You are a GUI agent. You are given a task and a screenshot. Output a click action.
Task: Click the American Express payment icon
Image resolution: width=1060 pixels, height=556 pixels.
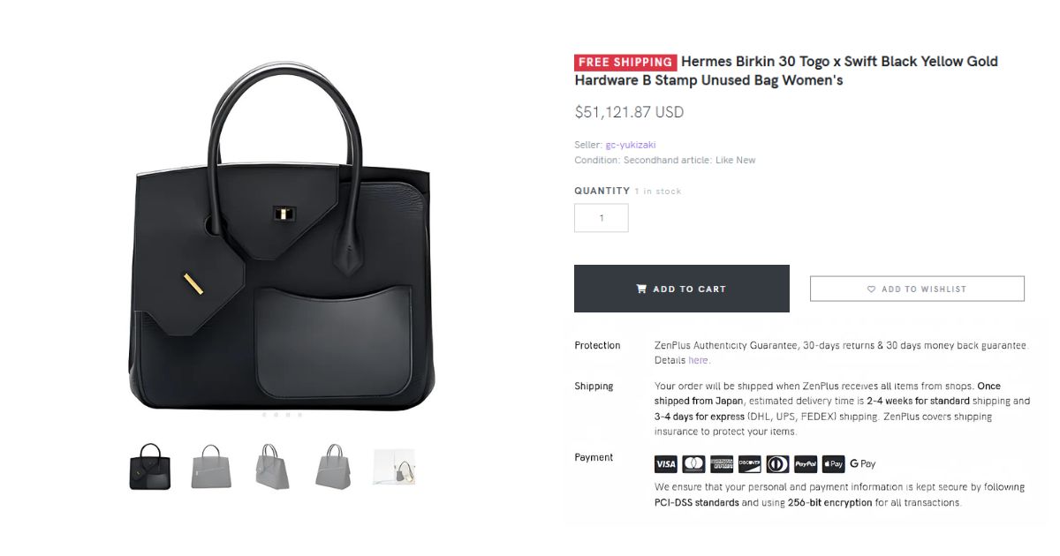point(722,464)
